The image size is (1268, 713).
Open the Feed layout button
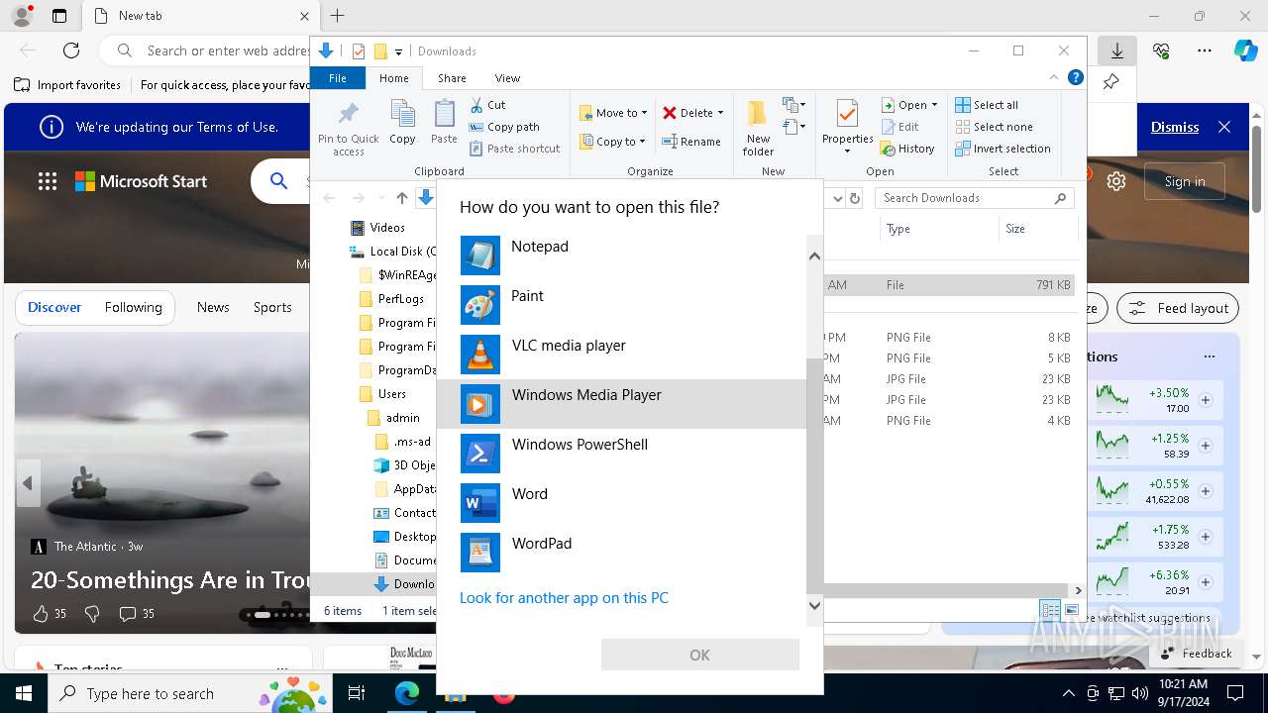coord(1178,308)
